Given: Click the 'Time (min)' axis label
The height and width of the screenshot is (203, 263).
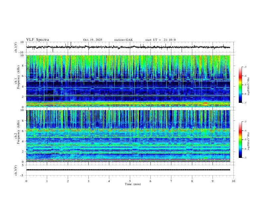Looking at the screenshot, I should (x=133, y=184).
